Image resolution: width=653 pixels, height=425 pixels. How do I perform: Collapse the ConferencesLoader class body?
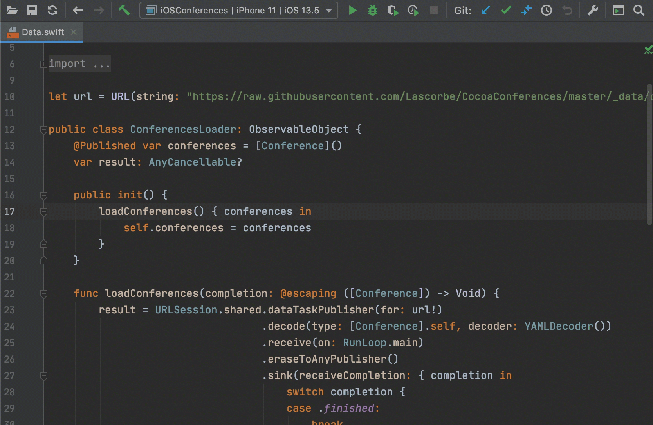pyautogui.click(x=43, y=130)
